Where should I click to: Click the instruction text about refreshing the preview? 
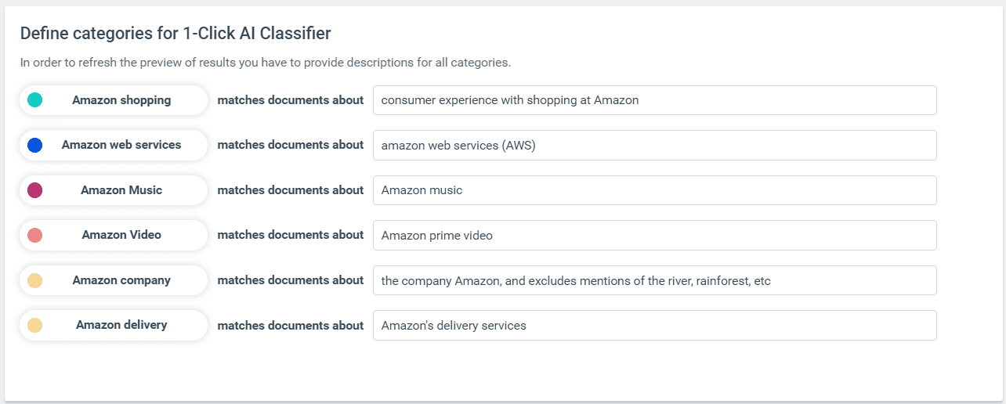(266, 63)
